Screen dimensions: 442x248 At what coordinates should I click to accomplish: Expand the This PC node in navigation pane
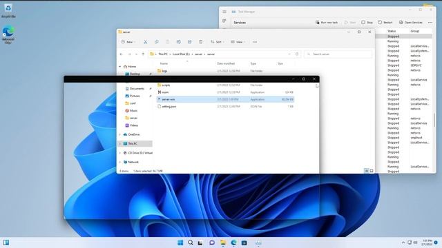click(x=120, y=144)
